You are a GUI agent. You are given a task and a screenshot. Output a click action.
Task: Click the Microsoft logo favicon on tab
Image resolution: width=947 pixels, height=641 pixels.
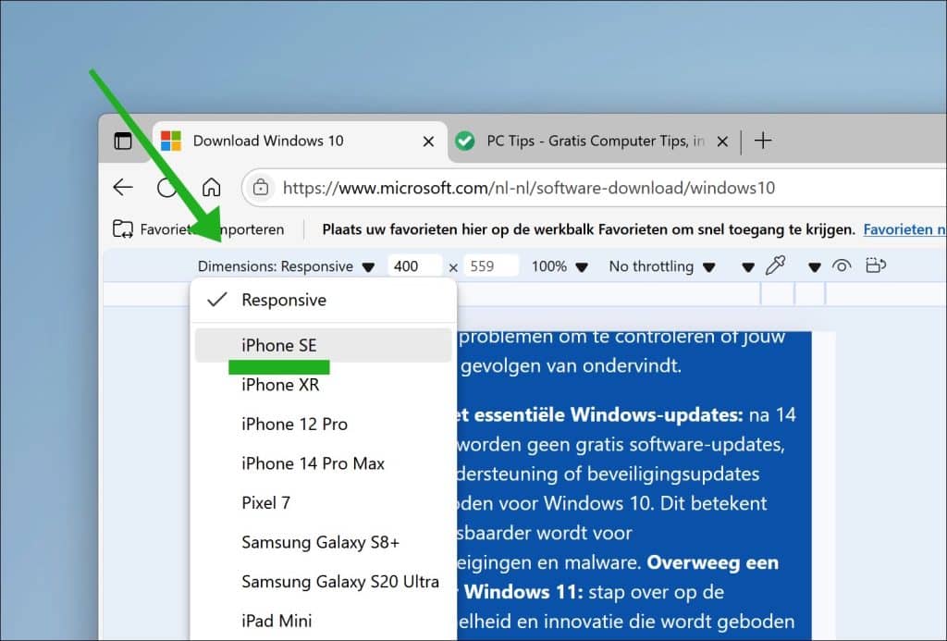click(x=171, y=141)
